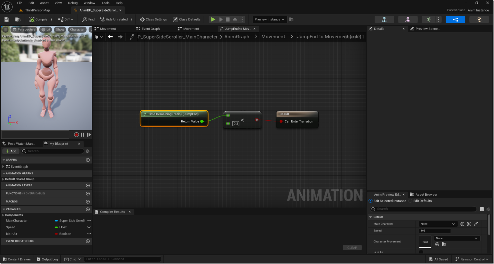The height and width of the screenshot is (264, 494).
Task: Click the Find button
Action: click(89, 19)
